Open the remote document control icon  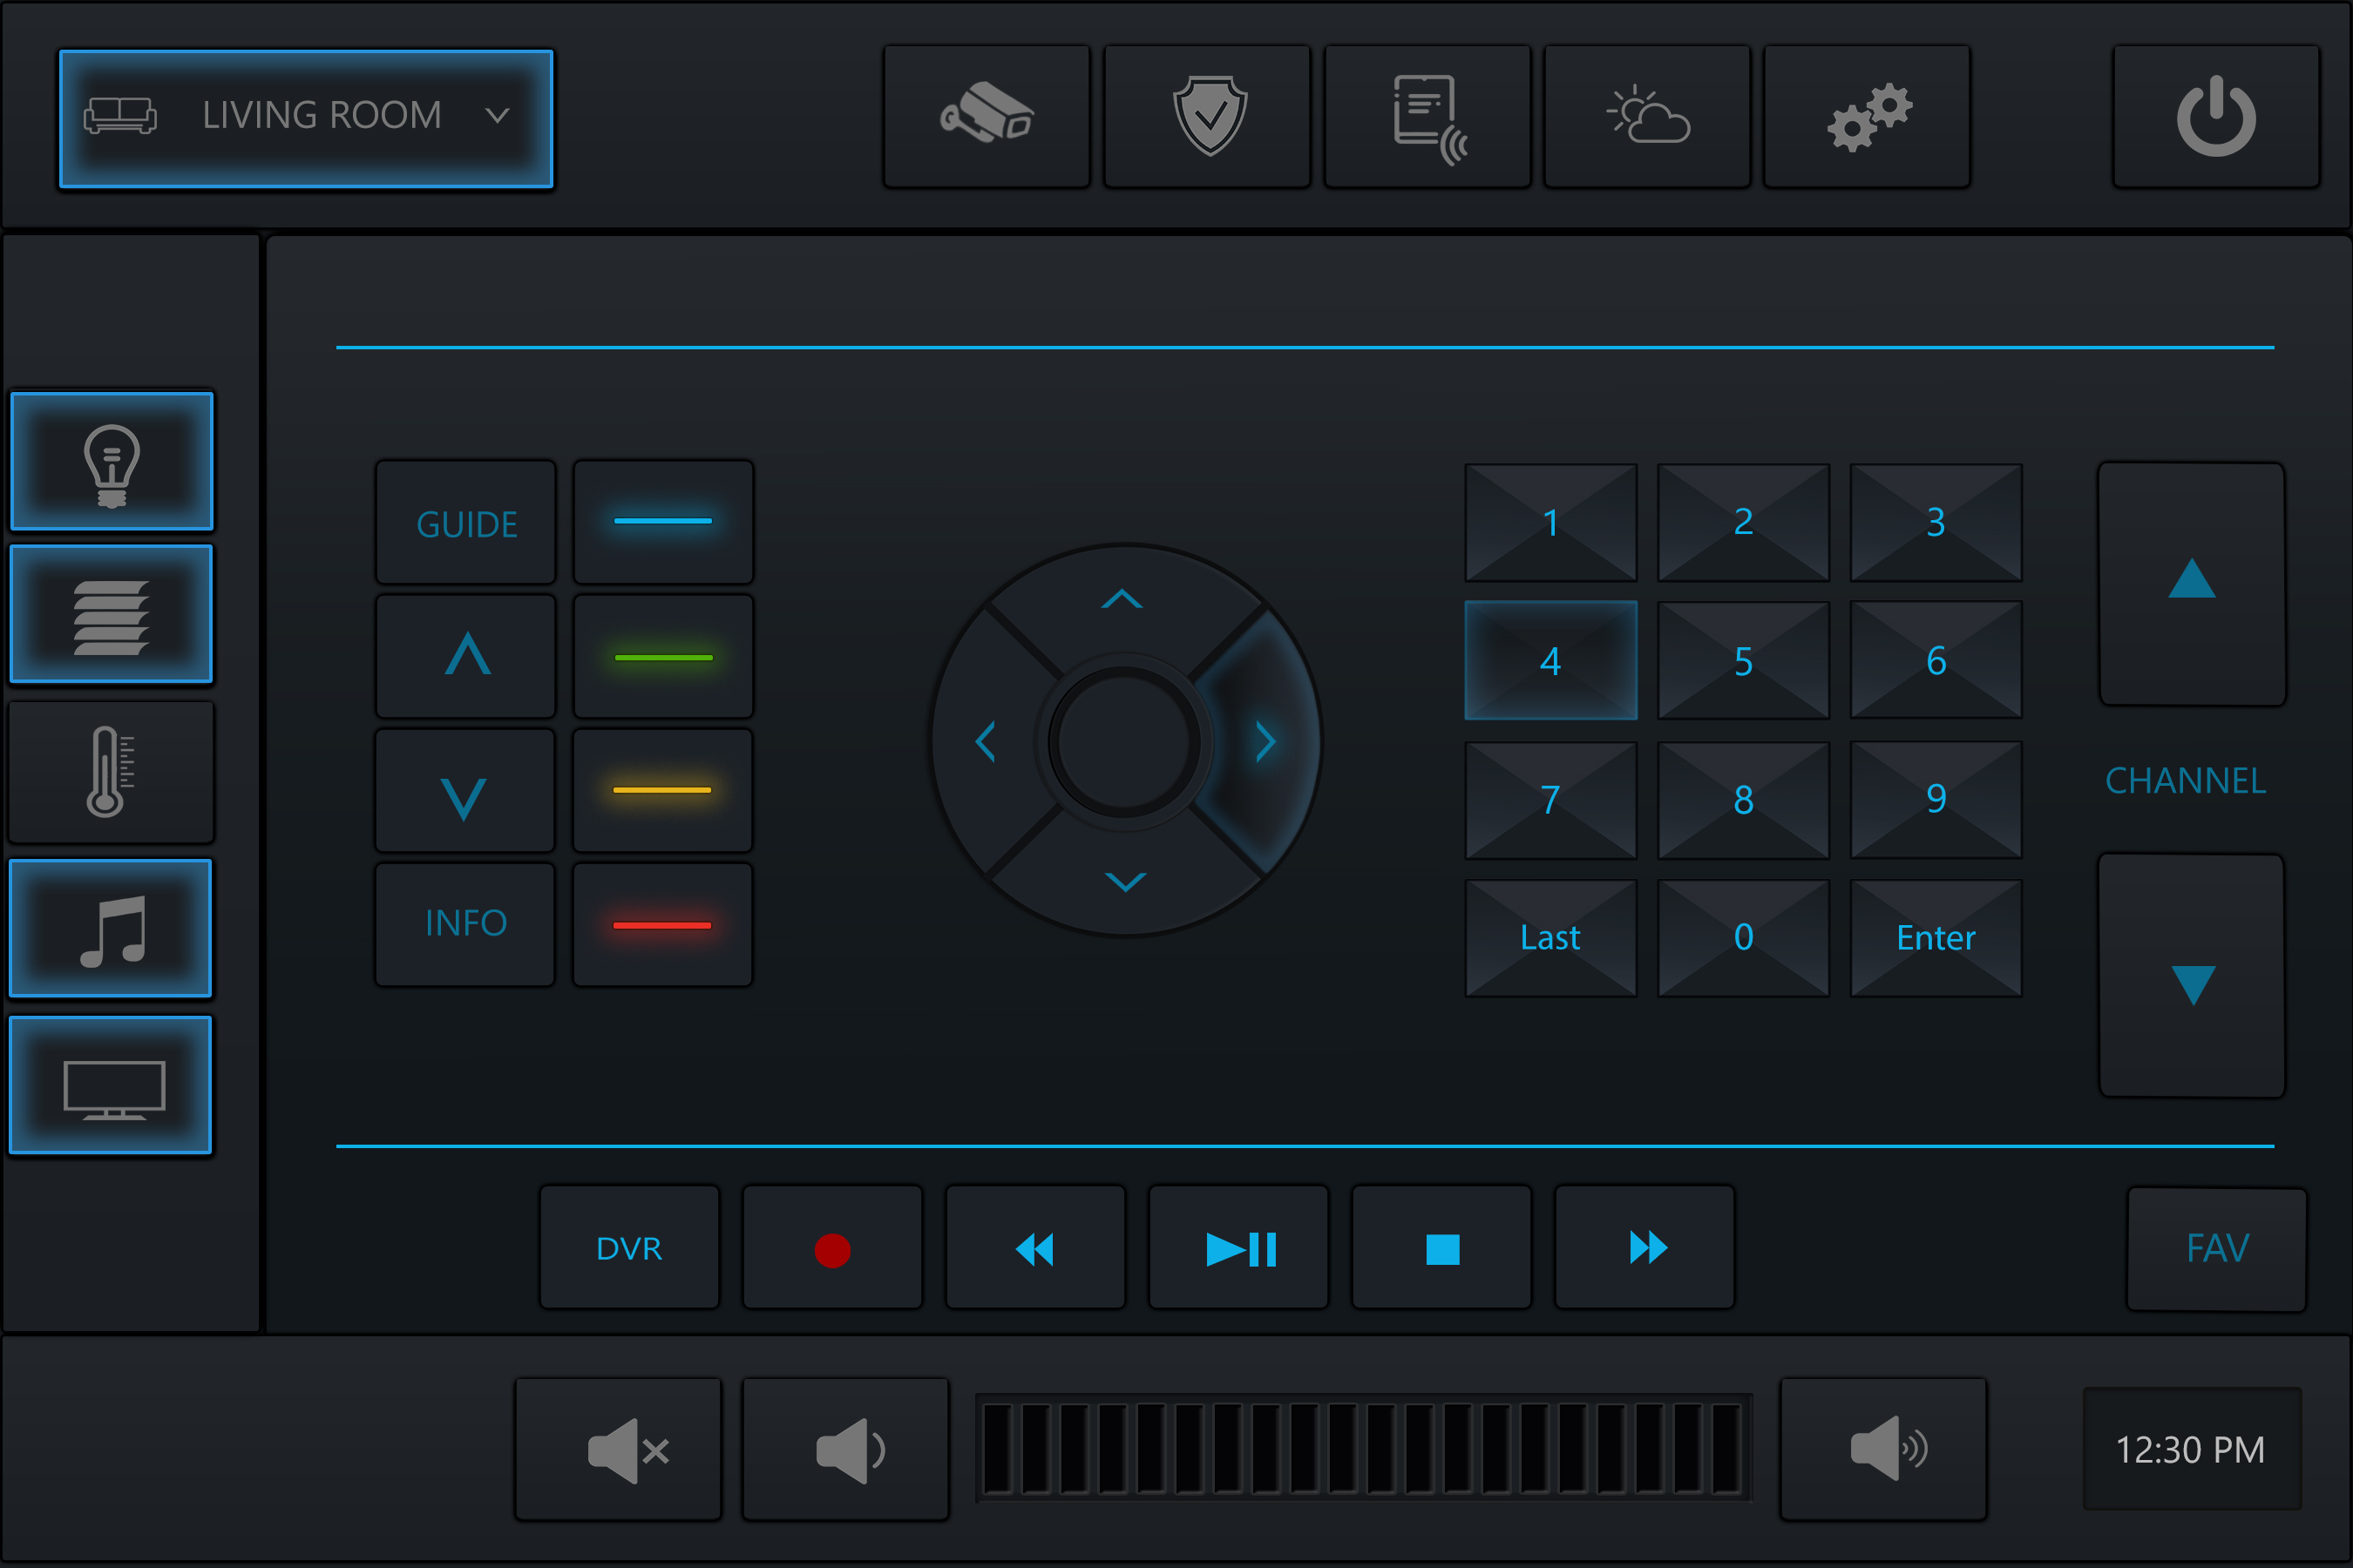coord(1427,116)
